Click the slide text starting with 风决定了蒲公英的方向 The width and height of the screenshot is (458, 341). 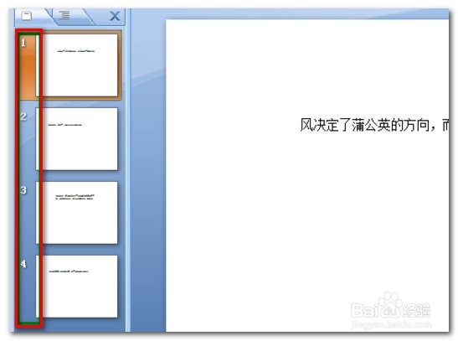coord(375,125)
